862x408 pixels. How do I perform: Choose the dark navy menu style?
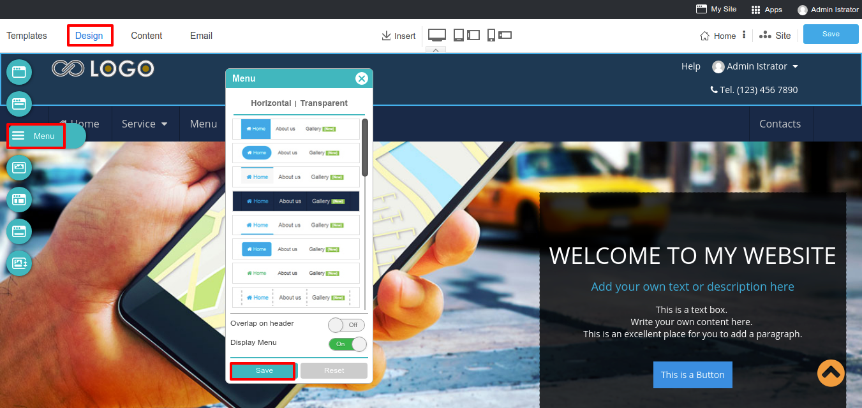[x=296, y=201]
